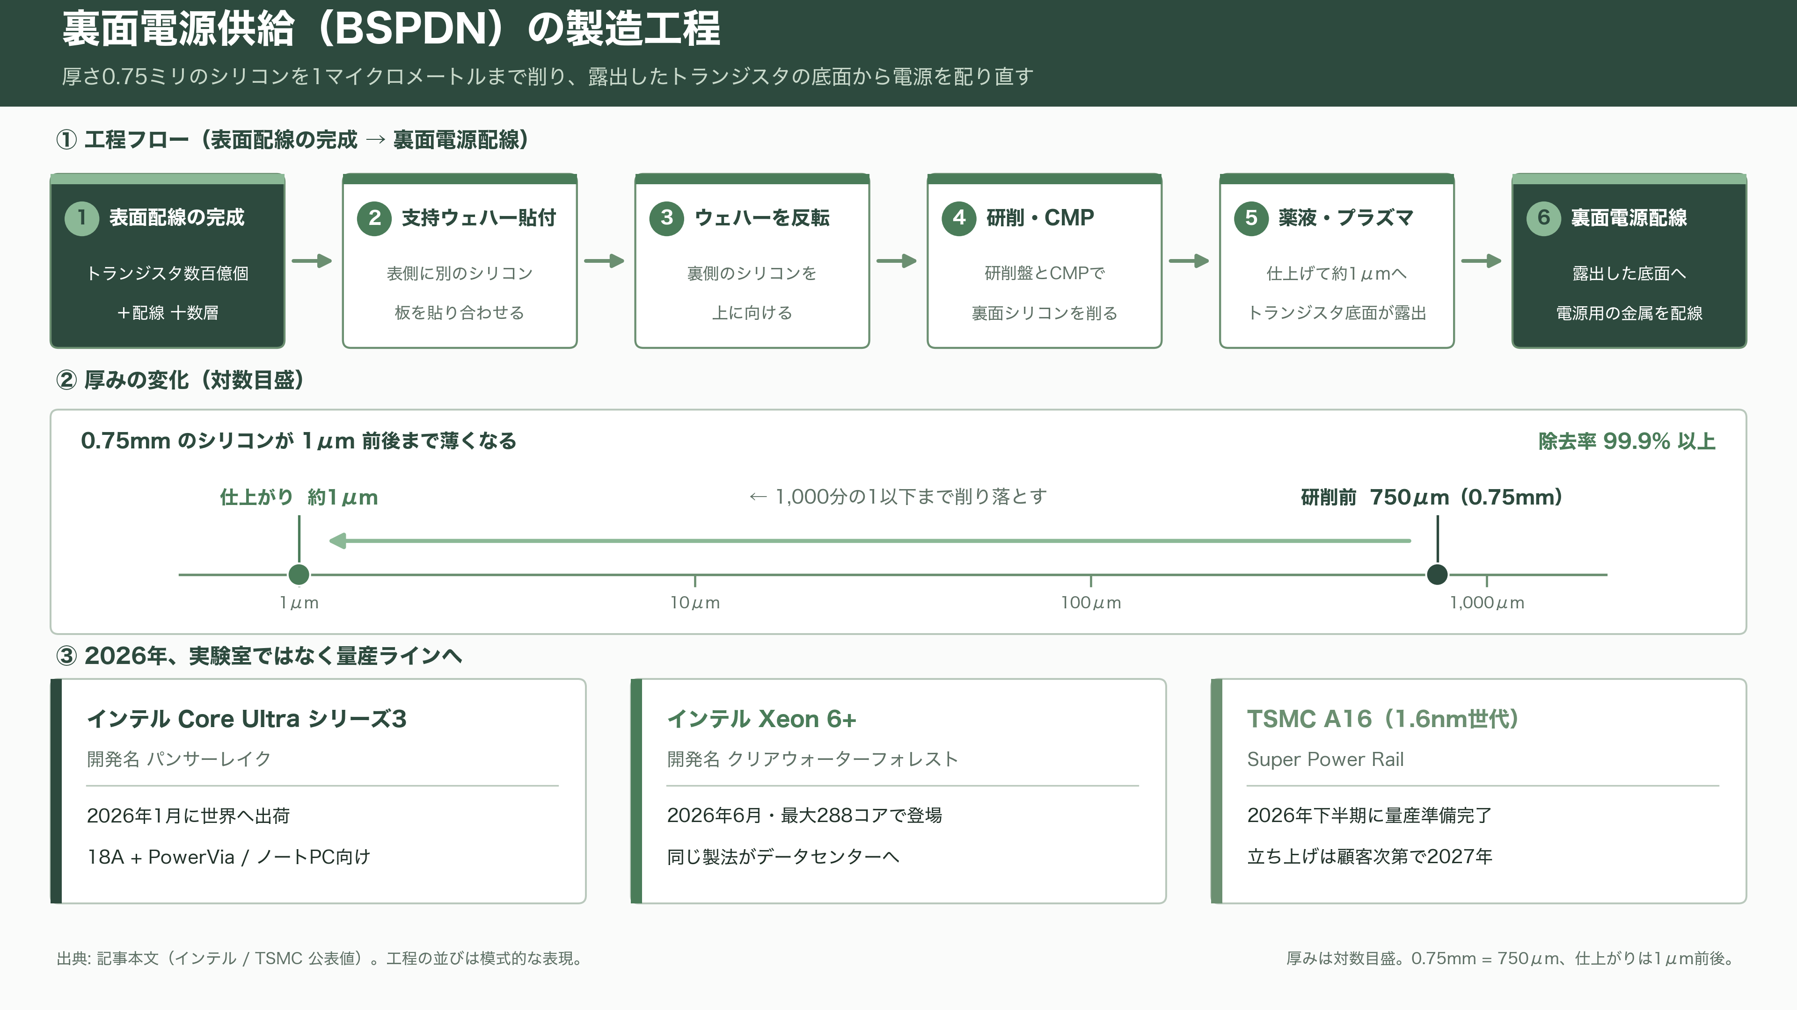Click the step 4 number badge
Screen dimensions: 1797x1010
click(x=958, y=218)
